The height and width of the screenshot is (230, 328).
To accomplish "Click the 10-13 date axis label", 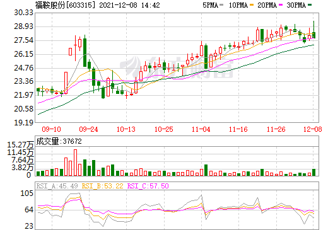I will point(126,129).
